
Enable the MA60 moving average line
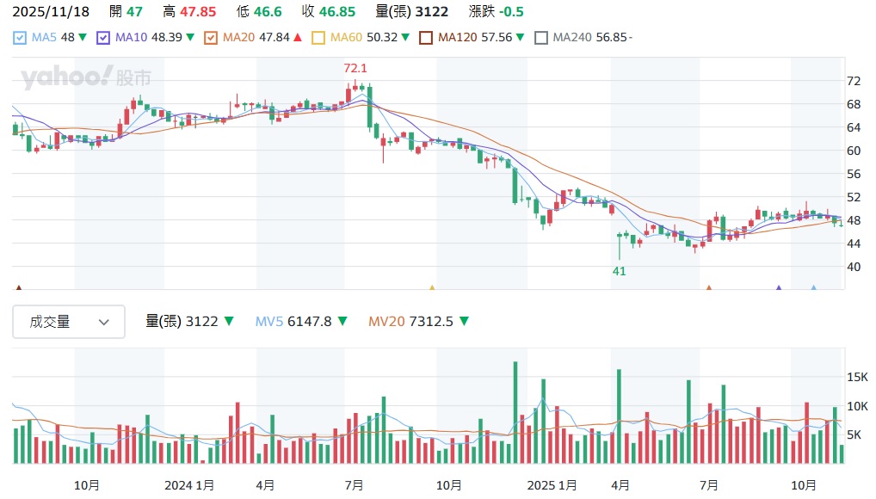point(318,38)
